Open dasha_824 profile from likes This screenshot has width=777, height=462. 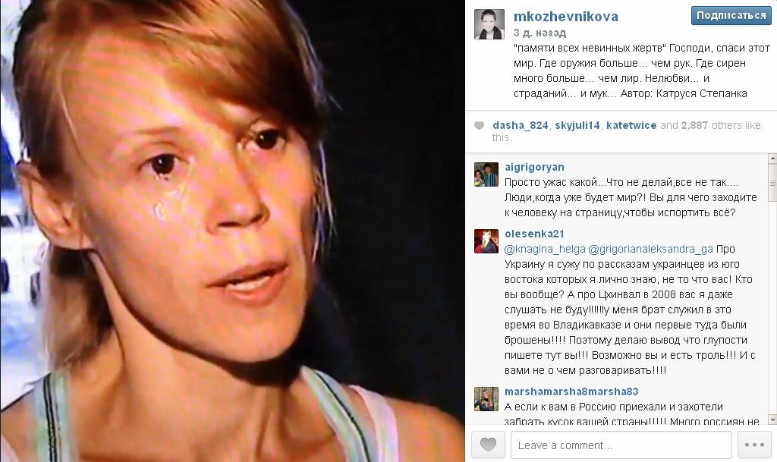520,125
